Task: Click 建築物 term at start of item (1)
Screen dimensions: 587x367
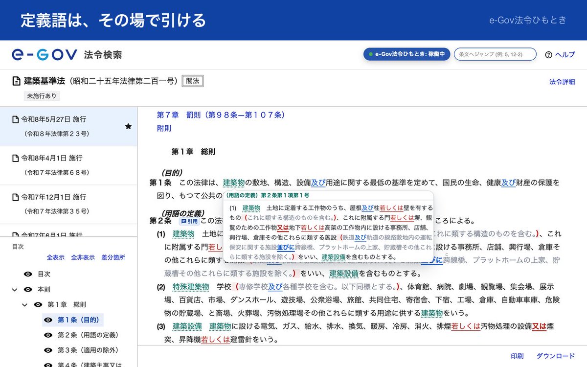Action: coord(183,234)
